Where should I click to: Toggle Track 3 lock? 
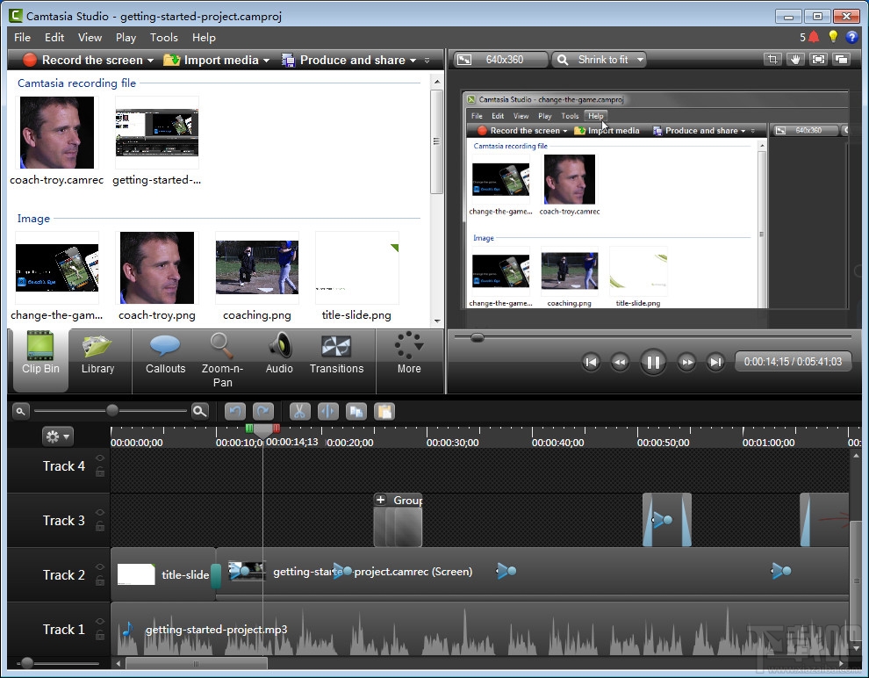[x=100, y=526]
